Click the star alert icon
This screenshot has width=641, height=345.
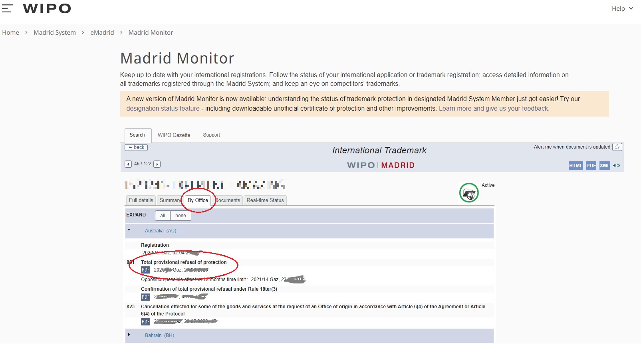pos(617,147)
